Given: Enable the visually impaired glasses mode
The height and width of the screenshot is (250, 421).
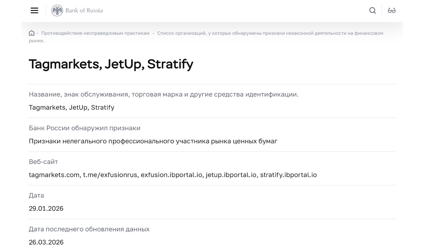Looking at the screenshot, I should click(392, 10).
